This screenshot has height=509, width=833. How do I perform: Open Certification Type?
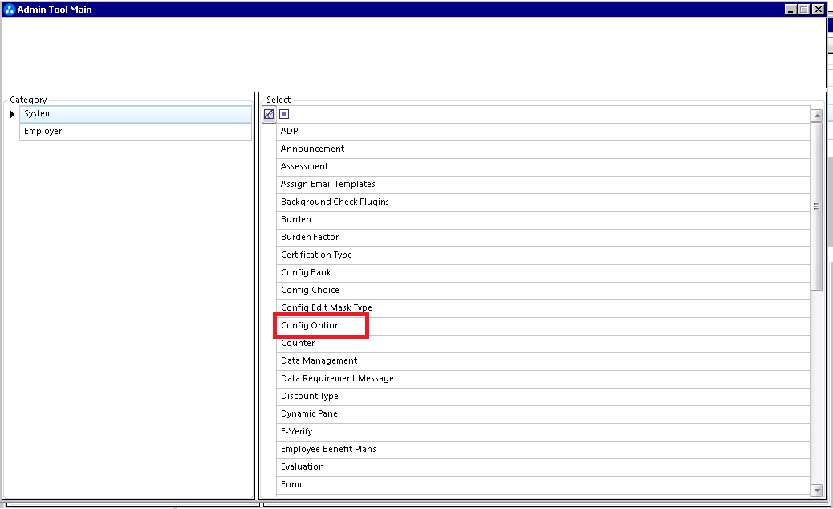pyautogui.click(x=543, y=255)
